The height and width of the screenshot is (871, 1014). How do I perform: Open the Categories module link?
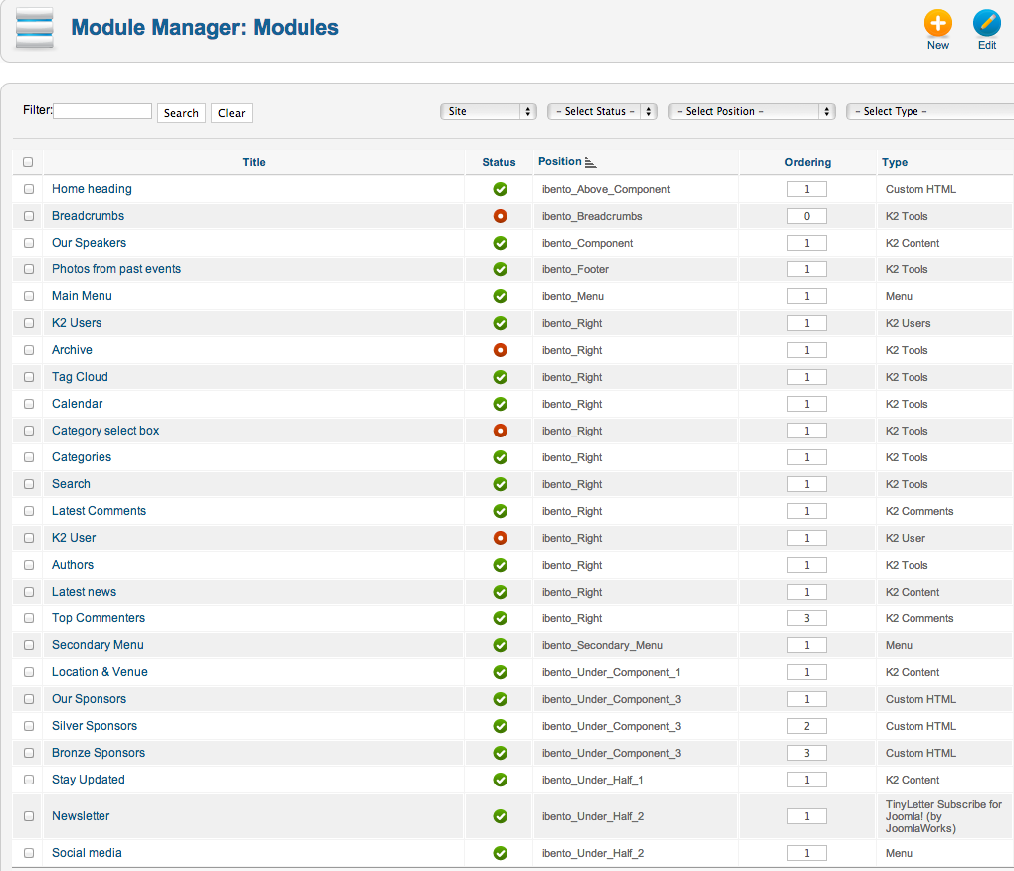[82, 457]
